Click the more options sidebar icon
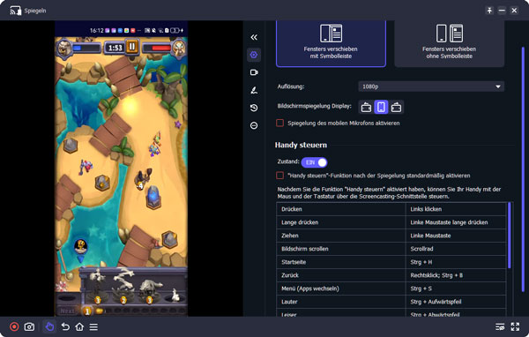This screenshot has width=529, height=337. coord(254,125)
